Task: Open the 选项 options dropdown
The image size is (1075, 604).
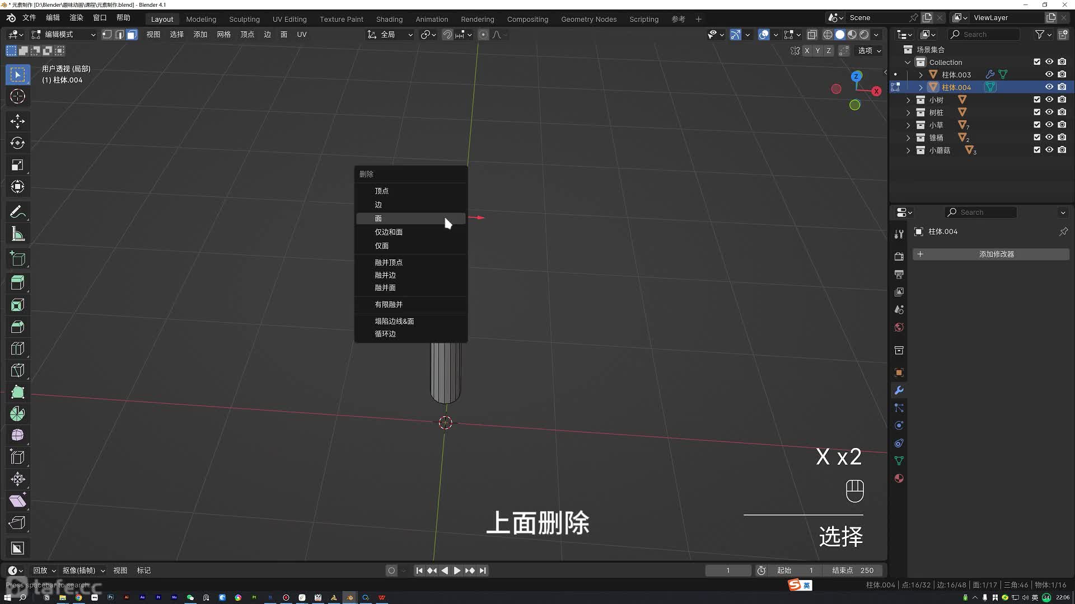Action: click(x=869, y=50)
